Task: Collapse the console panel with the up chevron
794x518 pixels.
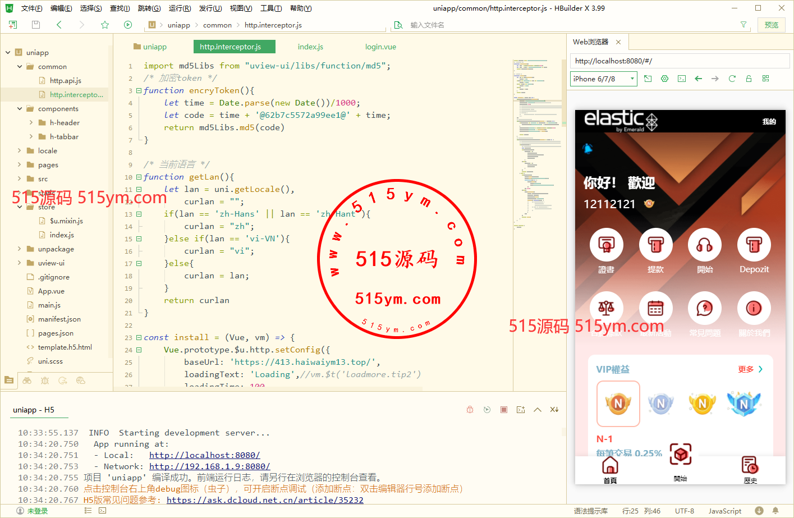Action: [x=538, y=410]
